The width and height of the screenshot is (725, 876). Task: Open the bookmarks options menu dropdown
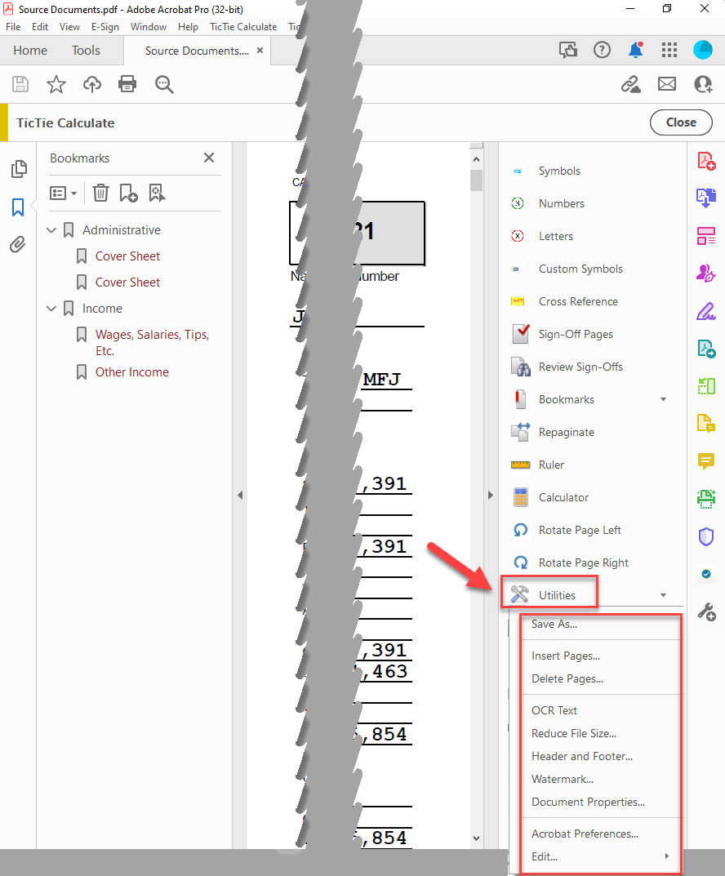[63, 193]
